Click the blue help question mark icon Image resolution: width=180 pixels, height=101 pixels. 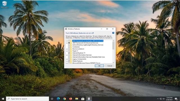point(113,33)
